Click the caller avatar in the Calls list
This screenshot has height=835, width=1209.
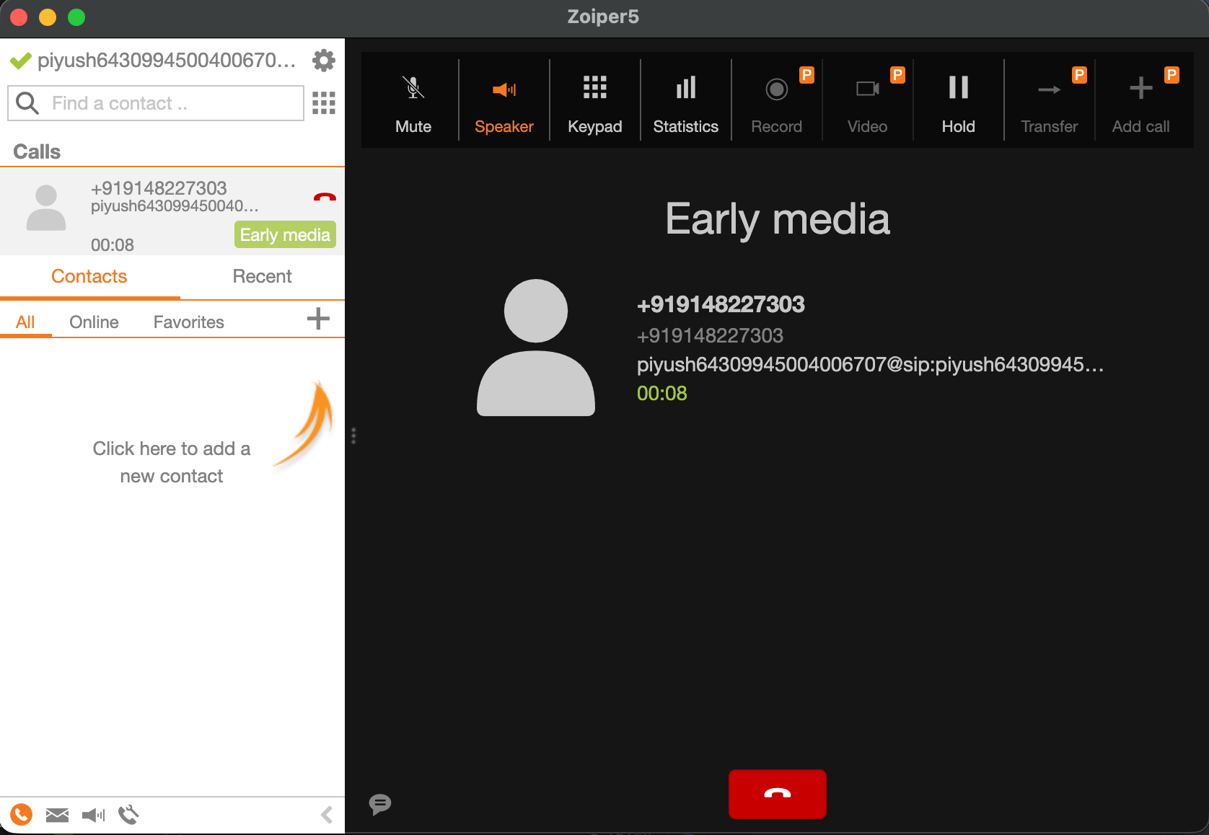point(46,208)
